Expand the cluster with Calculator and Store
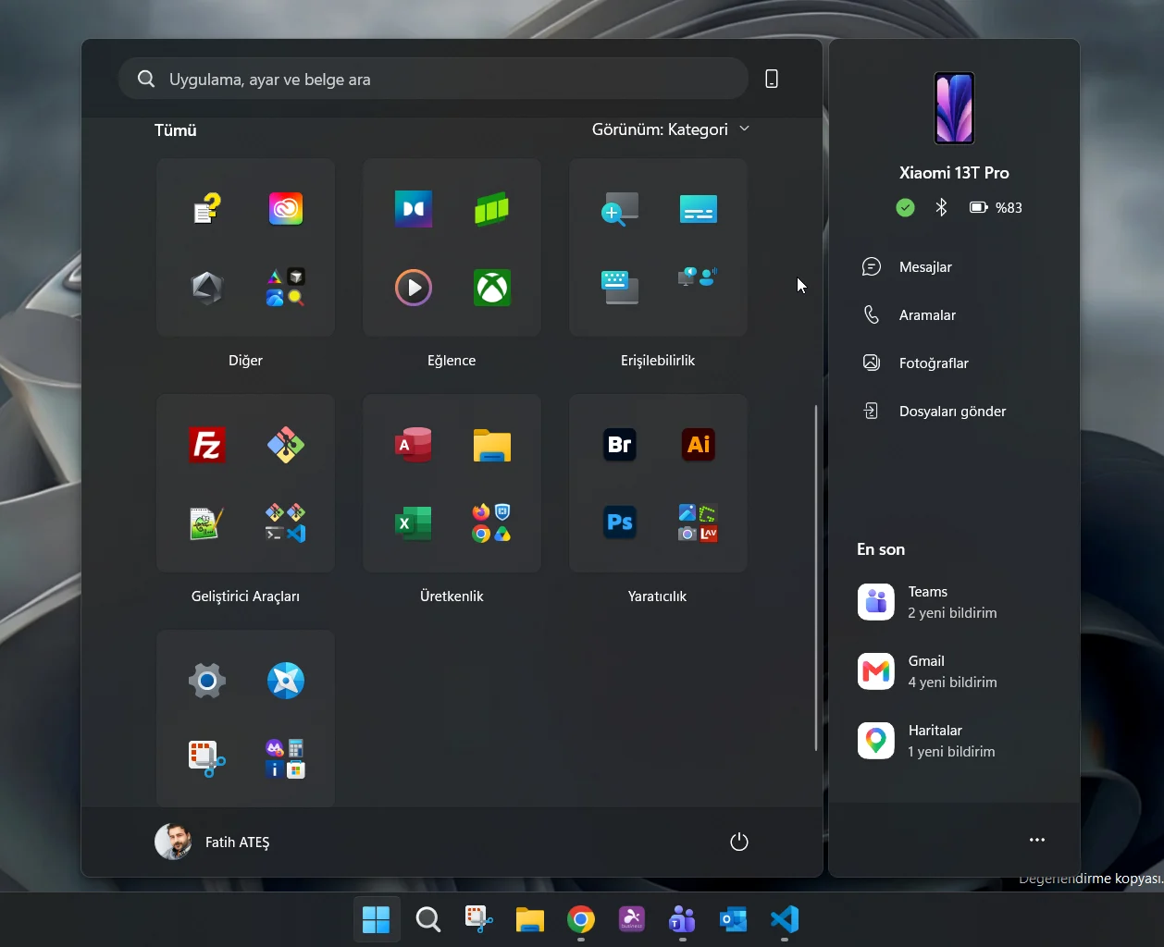 click(286, 759)
